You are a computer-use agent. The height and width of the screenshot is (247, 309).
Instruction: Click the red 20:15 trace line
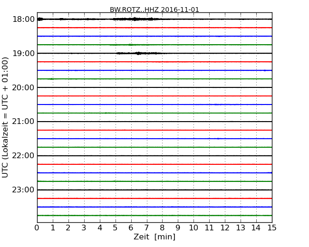tap(154, 96)
